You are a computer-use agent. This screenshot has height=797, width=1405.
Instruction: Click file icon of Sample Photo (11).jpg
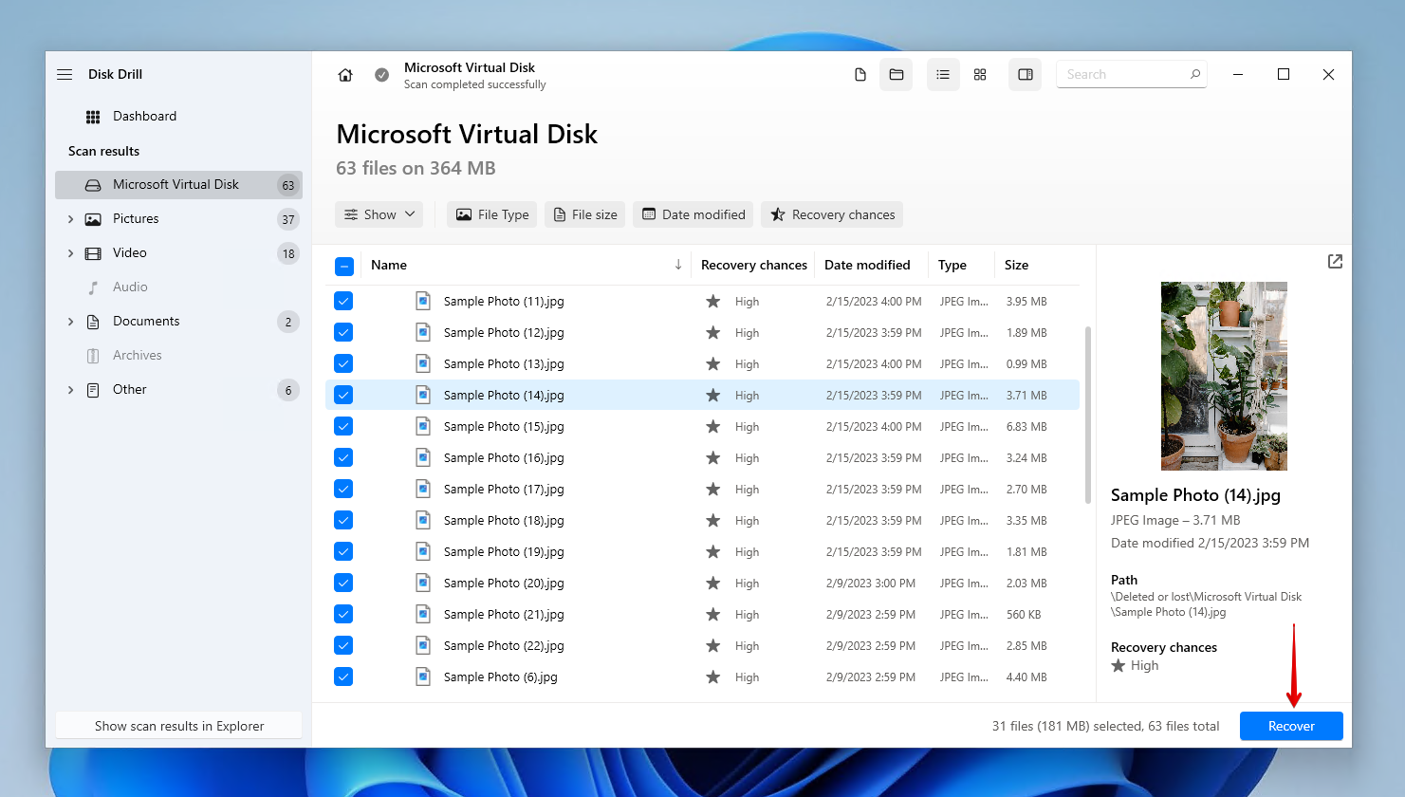coord(423,301)
